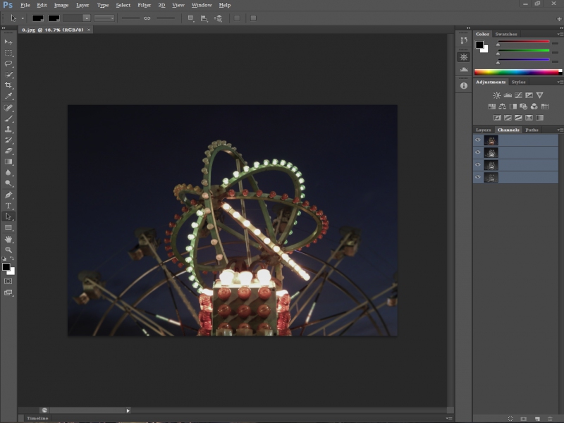Switch to the Layers tab
The height and width of the screenshot is (423, 564).
click(483, 130)
